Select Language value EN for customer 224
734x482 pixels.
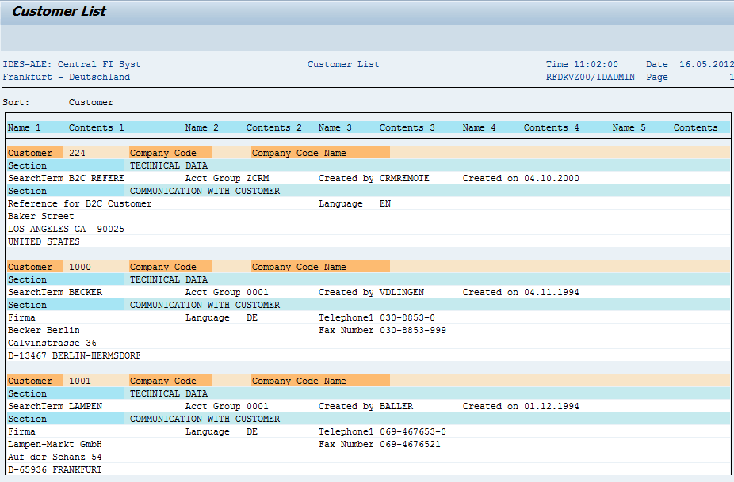(x=385, y=203)
